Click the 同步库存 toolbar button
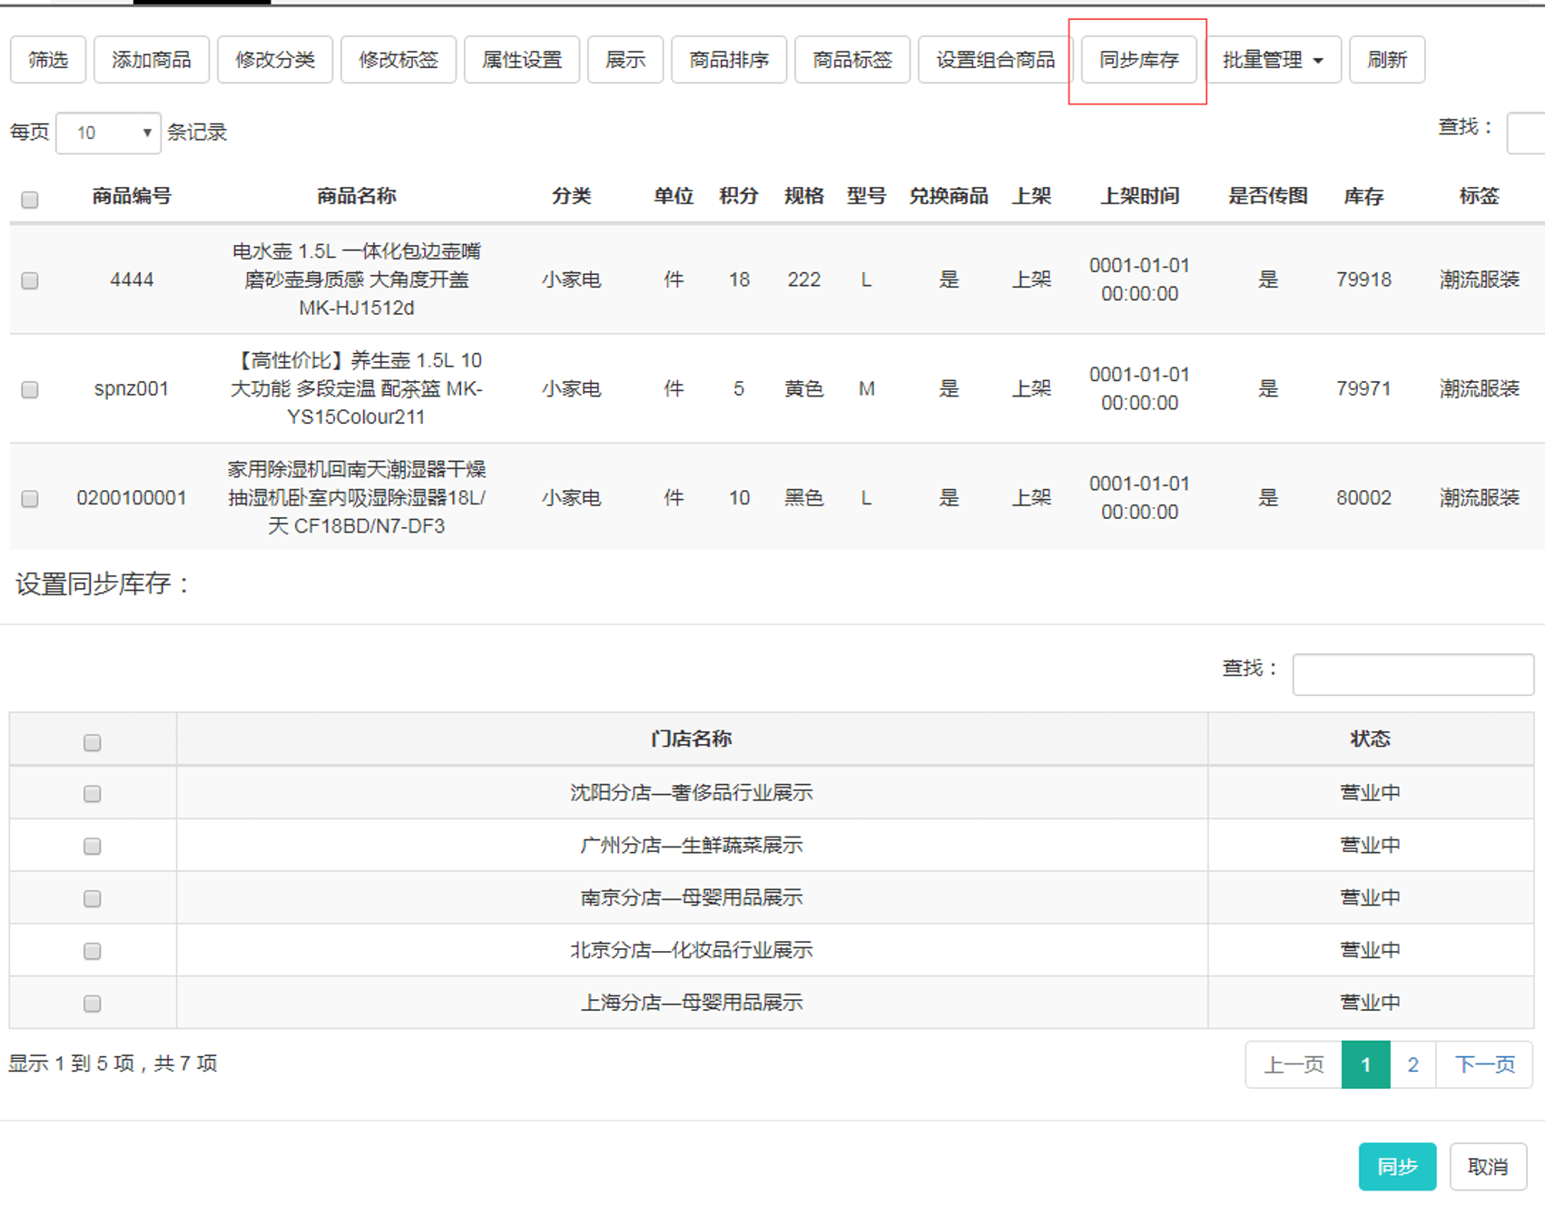The width and height of the screenshot is (1545, 1205). [1139, 60]
